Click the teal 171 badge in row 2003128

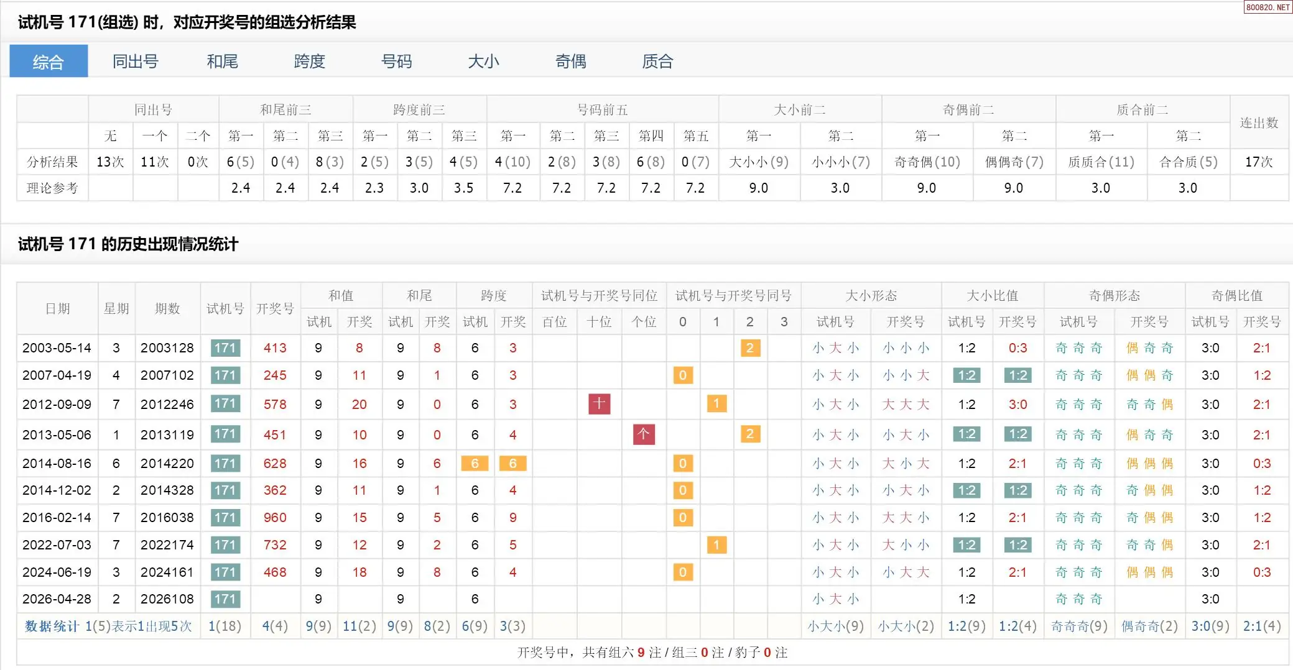225,348
